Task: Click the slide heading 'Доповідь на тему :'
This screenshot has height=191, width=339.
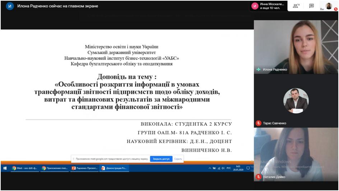Action: 127,77
